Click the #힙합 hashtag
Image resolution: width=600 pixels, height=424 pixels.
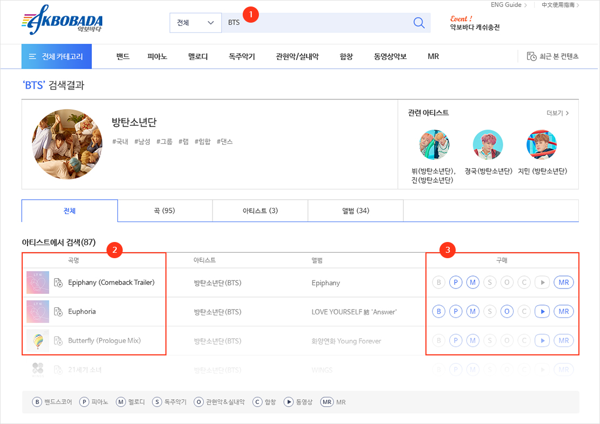pos(203,142)
